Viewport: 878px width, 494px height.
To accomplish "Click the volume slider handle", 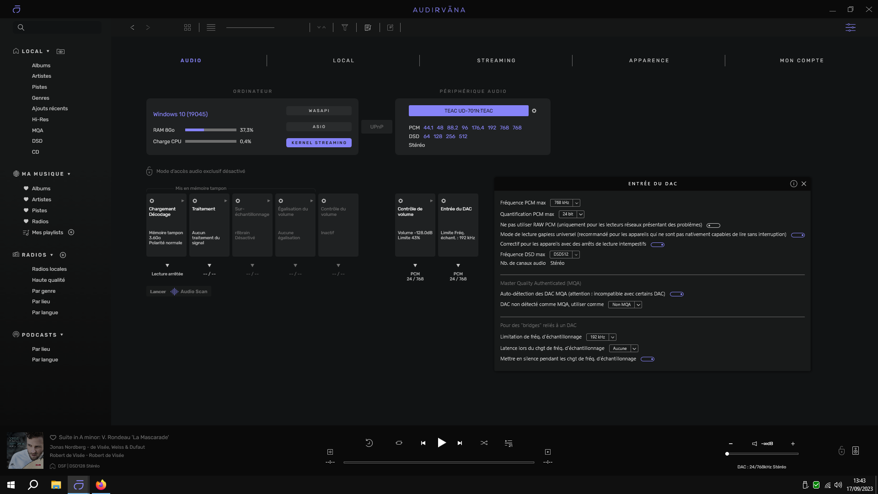I will [727, 454].
